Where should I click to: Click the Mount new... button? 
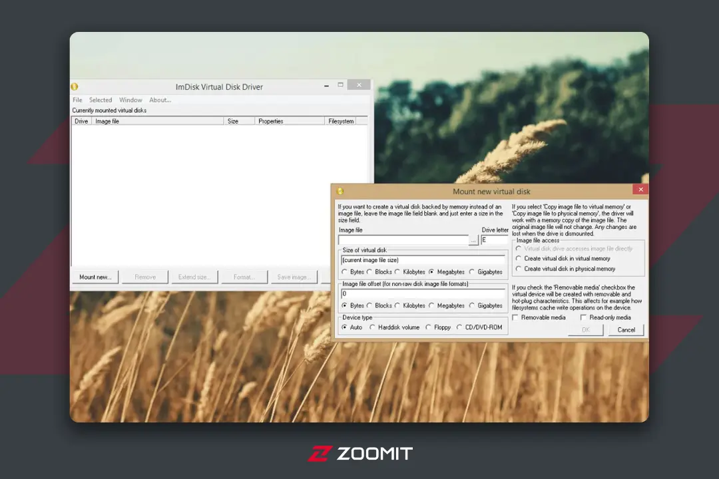tap(95, 277)
